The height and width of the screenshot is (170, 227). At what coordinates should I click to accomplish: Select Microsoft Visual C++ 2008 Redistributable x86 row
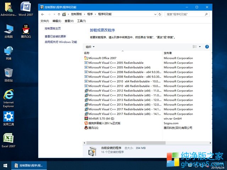click(122, 76)
